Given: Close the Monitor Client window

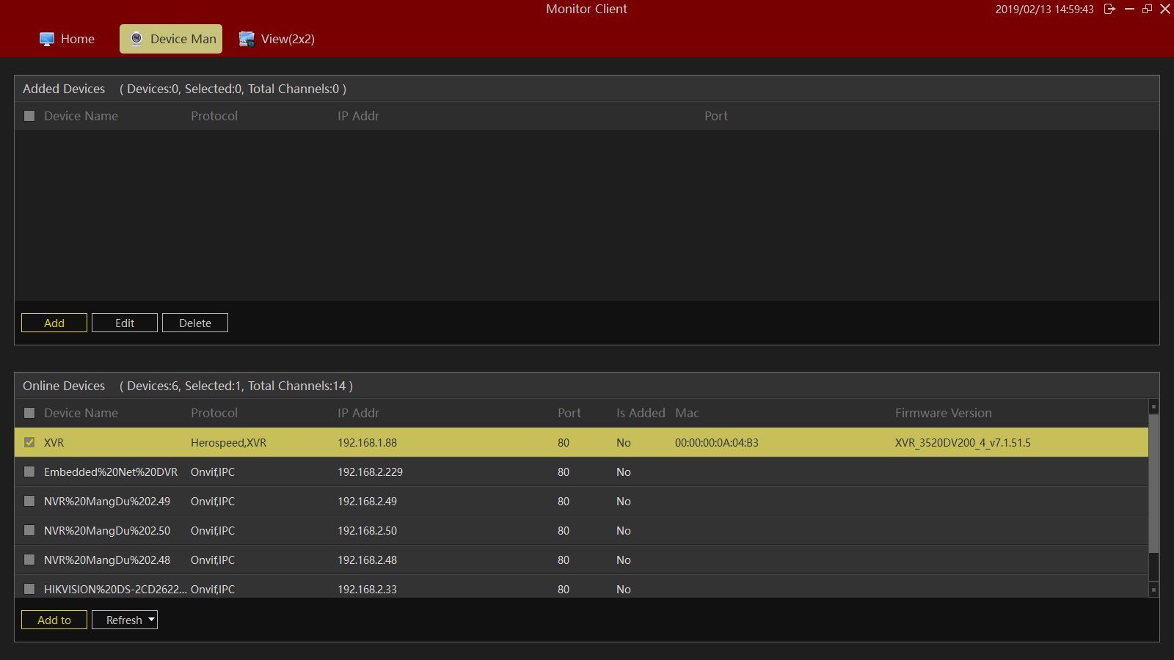Looking at the screenshot, I should (1165, 9).
